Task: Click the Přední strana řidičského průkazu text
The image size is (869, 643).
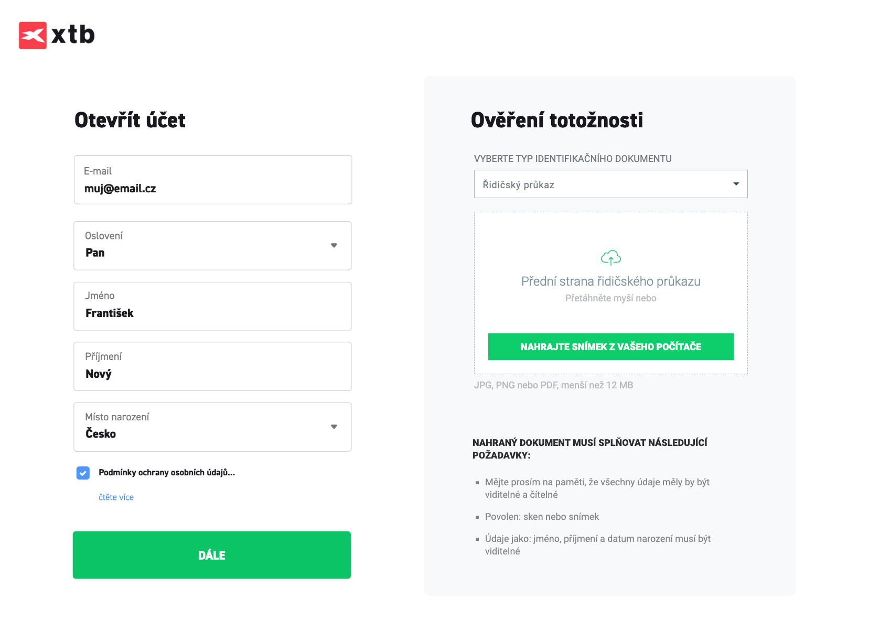Action: [610, 281]
